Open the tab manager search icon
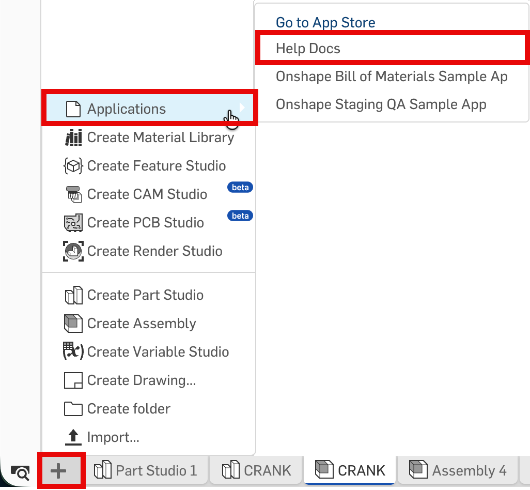The height and width of the screenshot is (490, 530). pos(20,472)
